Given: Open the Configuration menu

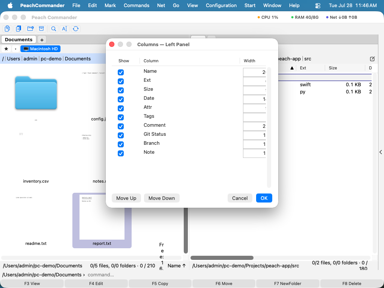Looking at the screenshot, I should (221, 5).
